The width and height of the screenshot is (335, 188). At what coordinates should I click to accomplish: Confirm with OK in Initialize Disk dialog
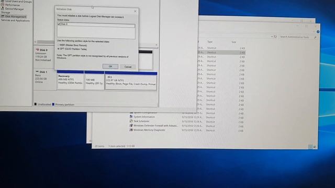click(x=110, y=66)
